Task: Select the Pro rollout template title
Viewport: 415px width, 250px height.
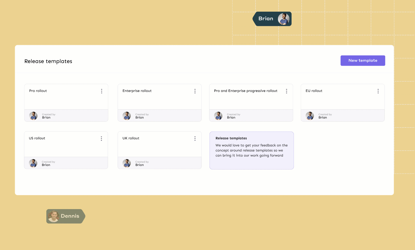Action: tap(38, 91)
